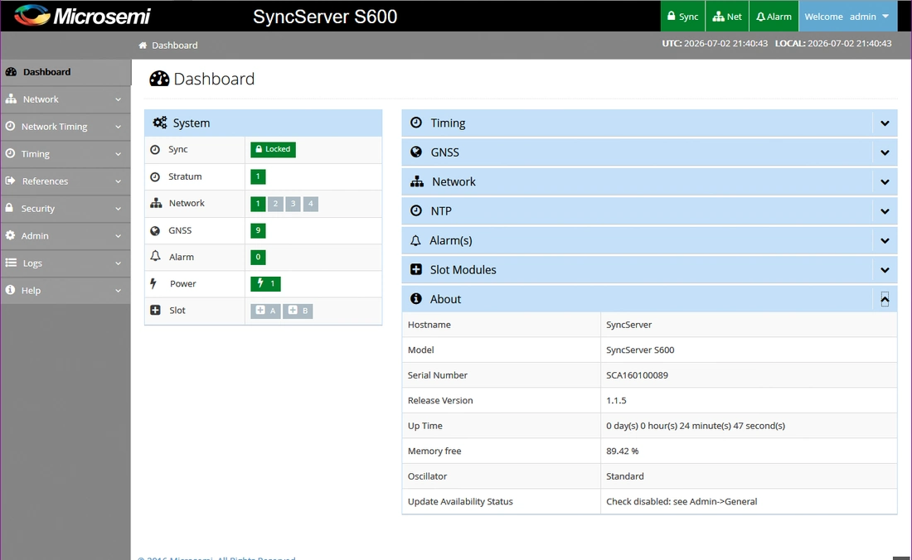This screenshot has height=560, width=912.
Task: Expand the Alarm(s) panel chevron
Action: pos(885,240)
